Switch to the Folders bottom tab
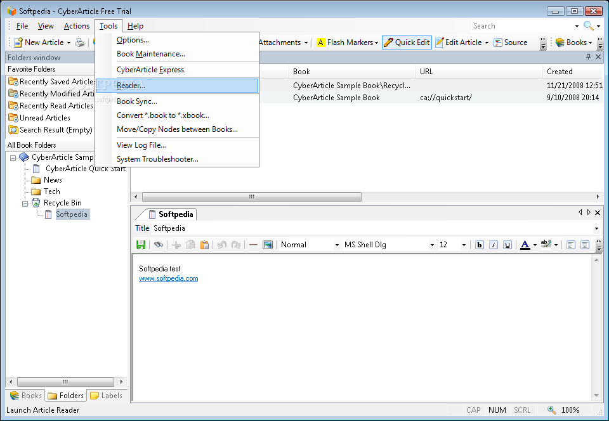The image size is (609, 421). pos(65,396)
